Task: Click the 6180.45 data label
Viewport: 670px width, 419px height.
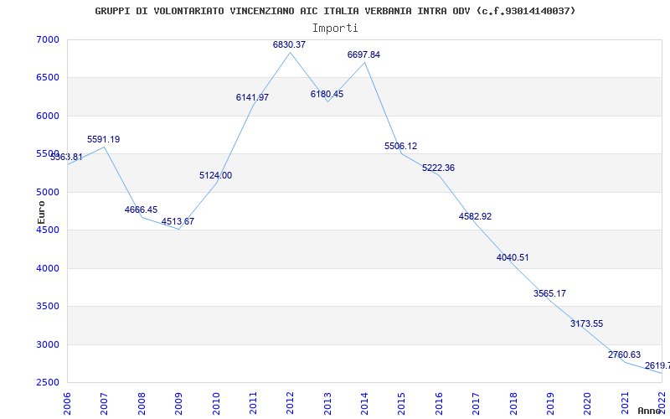Action: (327, 94)
